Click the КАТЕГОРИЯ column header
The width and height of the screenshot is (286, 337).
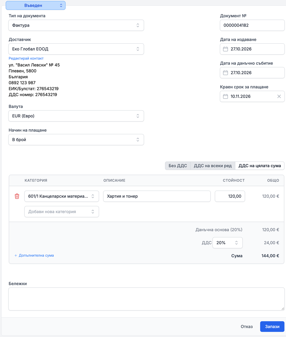pyautogui.click(x=36, y=180)
